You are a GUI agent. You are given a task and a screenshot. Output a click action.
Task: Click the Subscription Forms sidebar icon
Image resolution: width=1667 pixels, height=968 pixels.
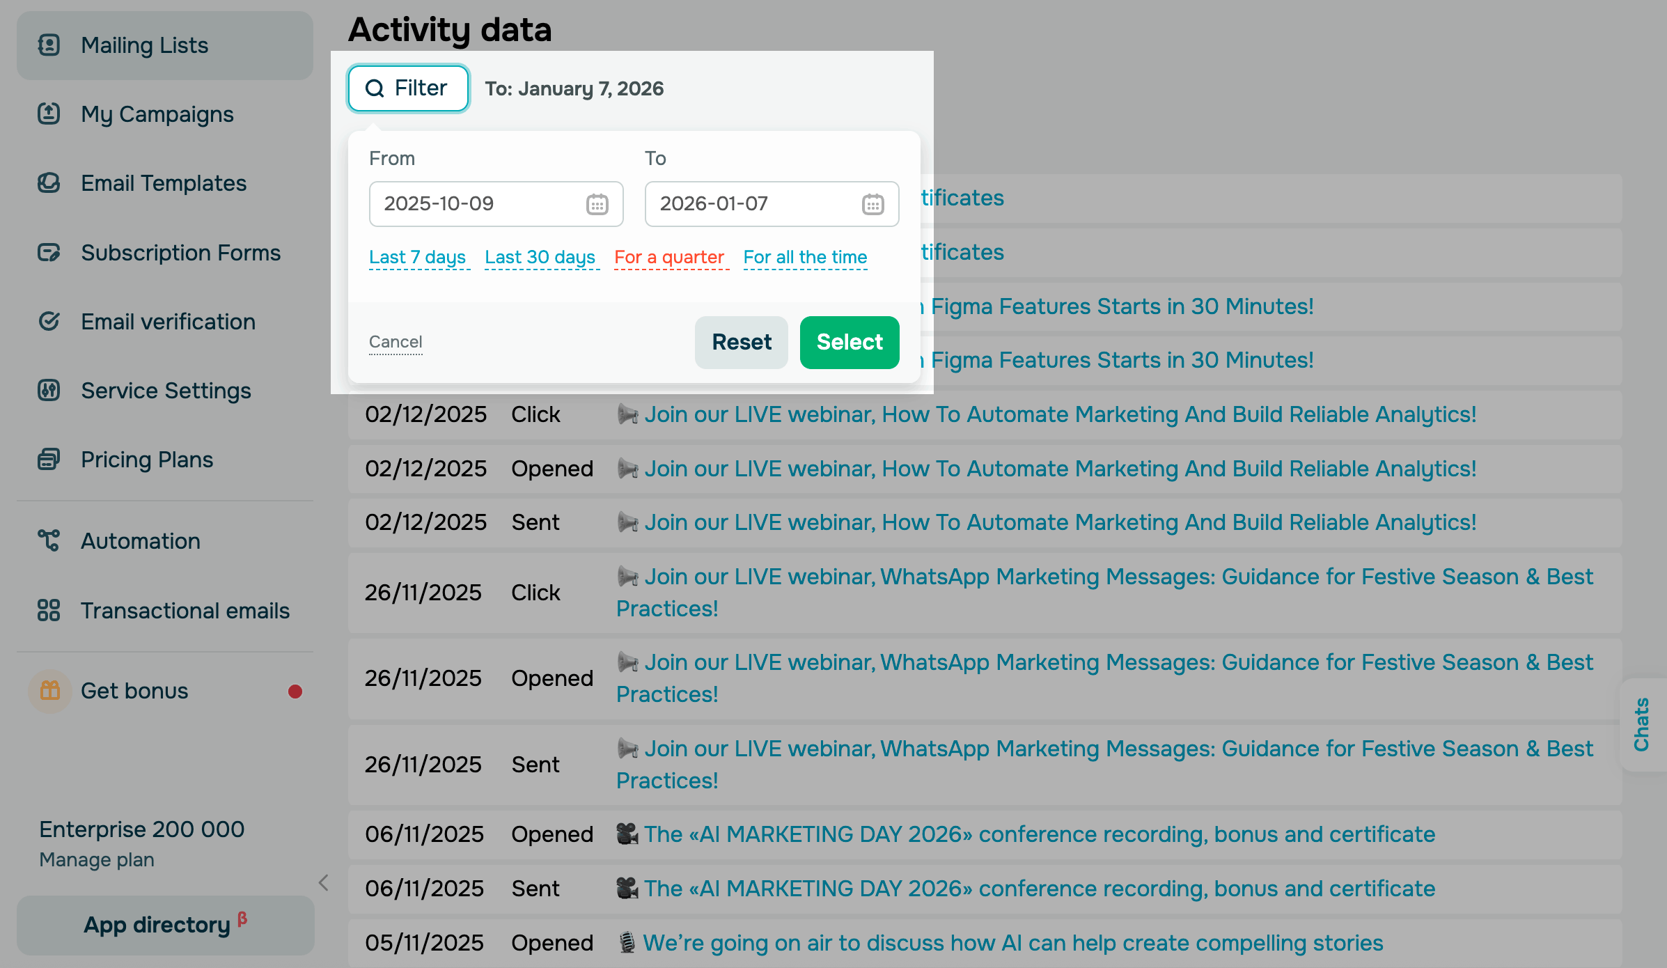point(49,252)
